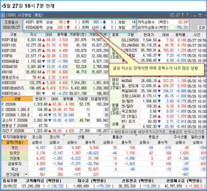This screenshot has width=207, height=191.
Task: Click the 기관계 investor row label
Action: point(14,158)
